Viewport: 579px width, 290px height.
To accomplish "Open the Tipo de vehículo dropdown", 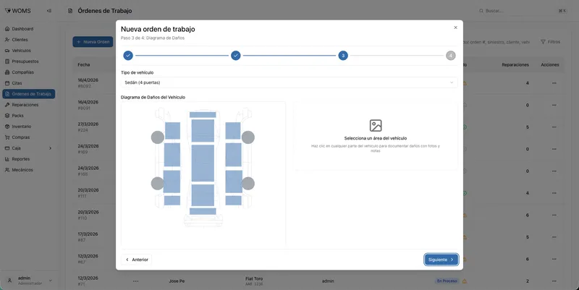I will [x=289, y=82].
